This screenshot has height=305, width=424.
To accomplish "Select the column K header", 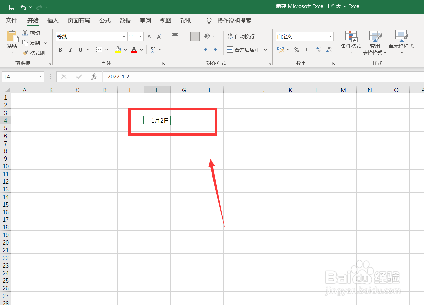I will point(290,90).
